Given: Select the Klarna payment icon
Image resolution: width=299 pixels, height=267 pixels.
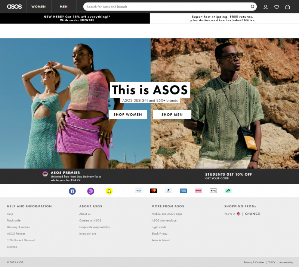Looking at the screenshot, I should [x=198, y=191].
